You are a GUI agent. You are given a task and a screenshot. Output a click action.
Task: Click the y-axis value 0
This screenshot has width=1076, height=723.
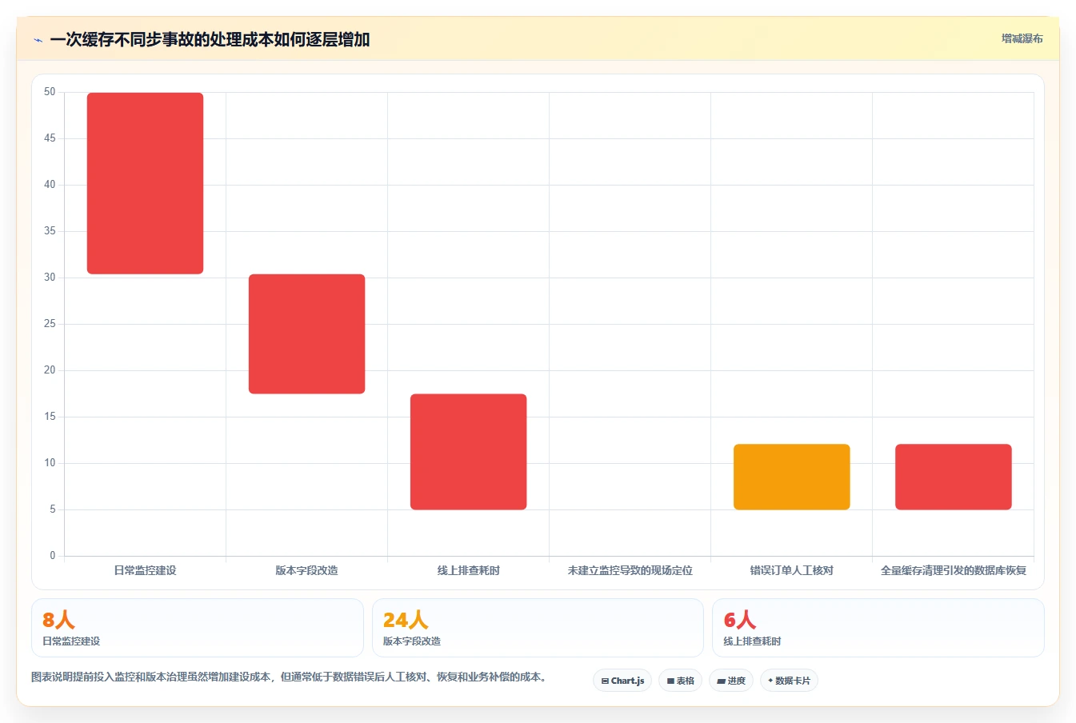pyautogui.click(x=53, y=555)
